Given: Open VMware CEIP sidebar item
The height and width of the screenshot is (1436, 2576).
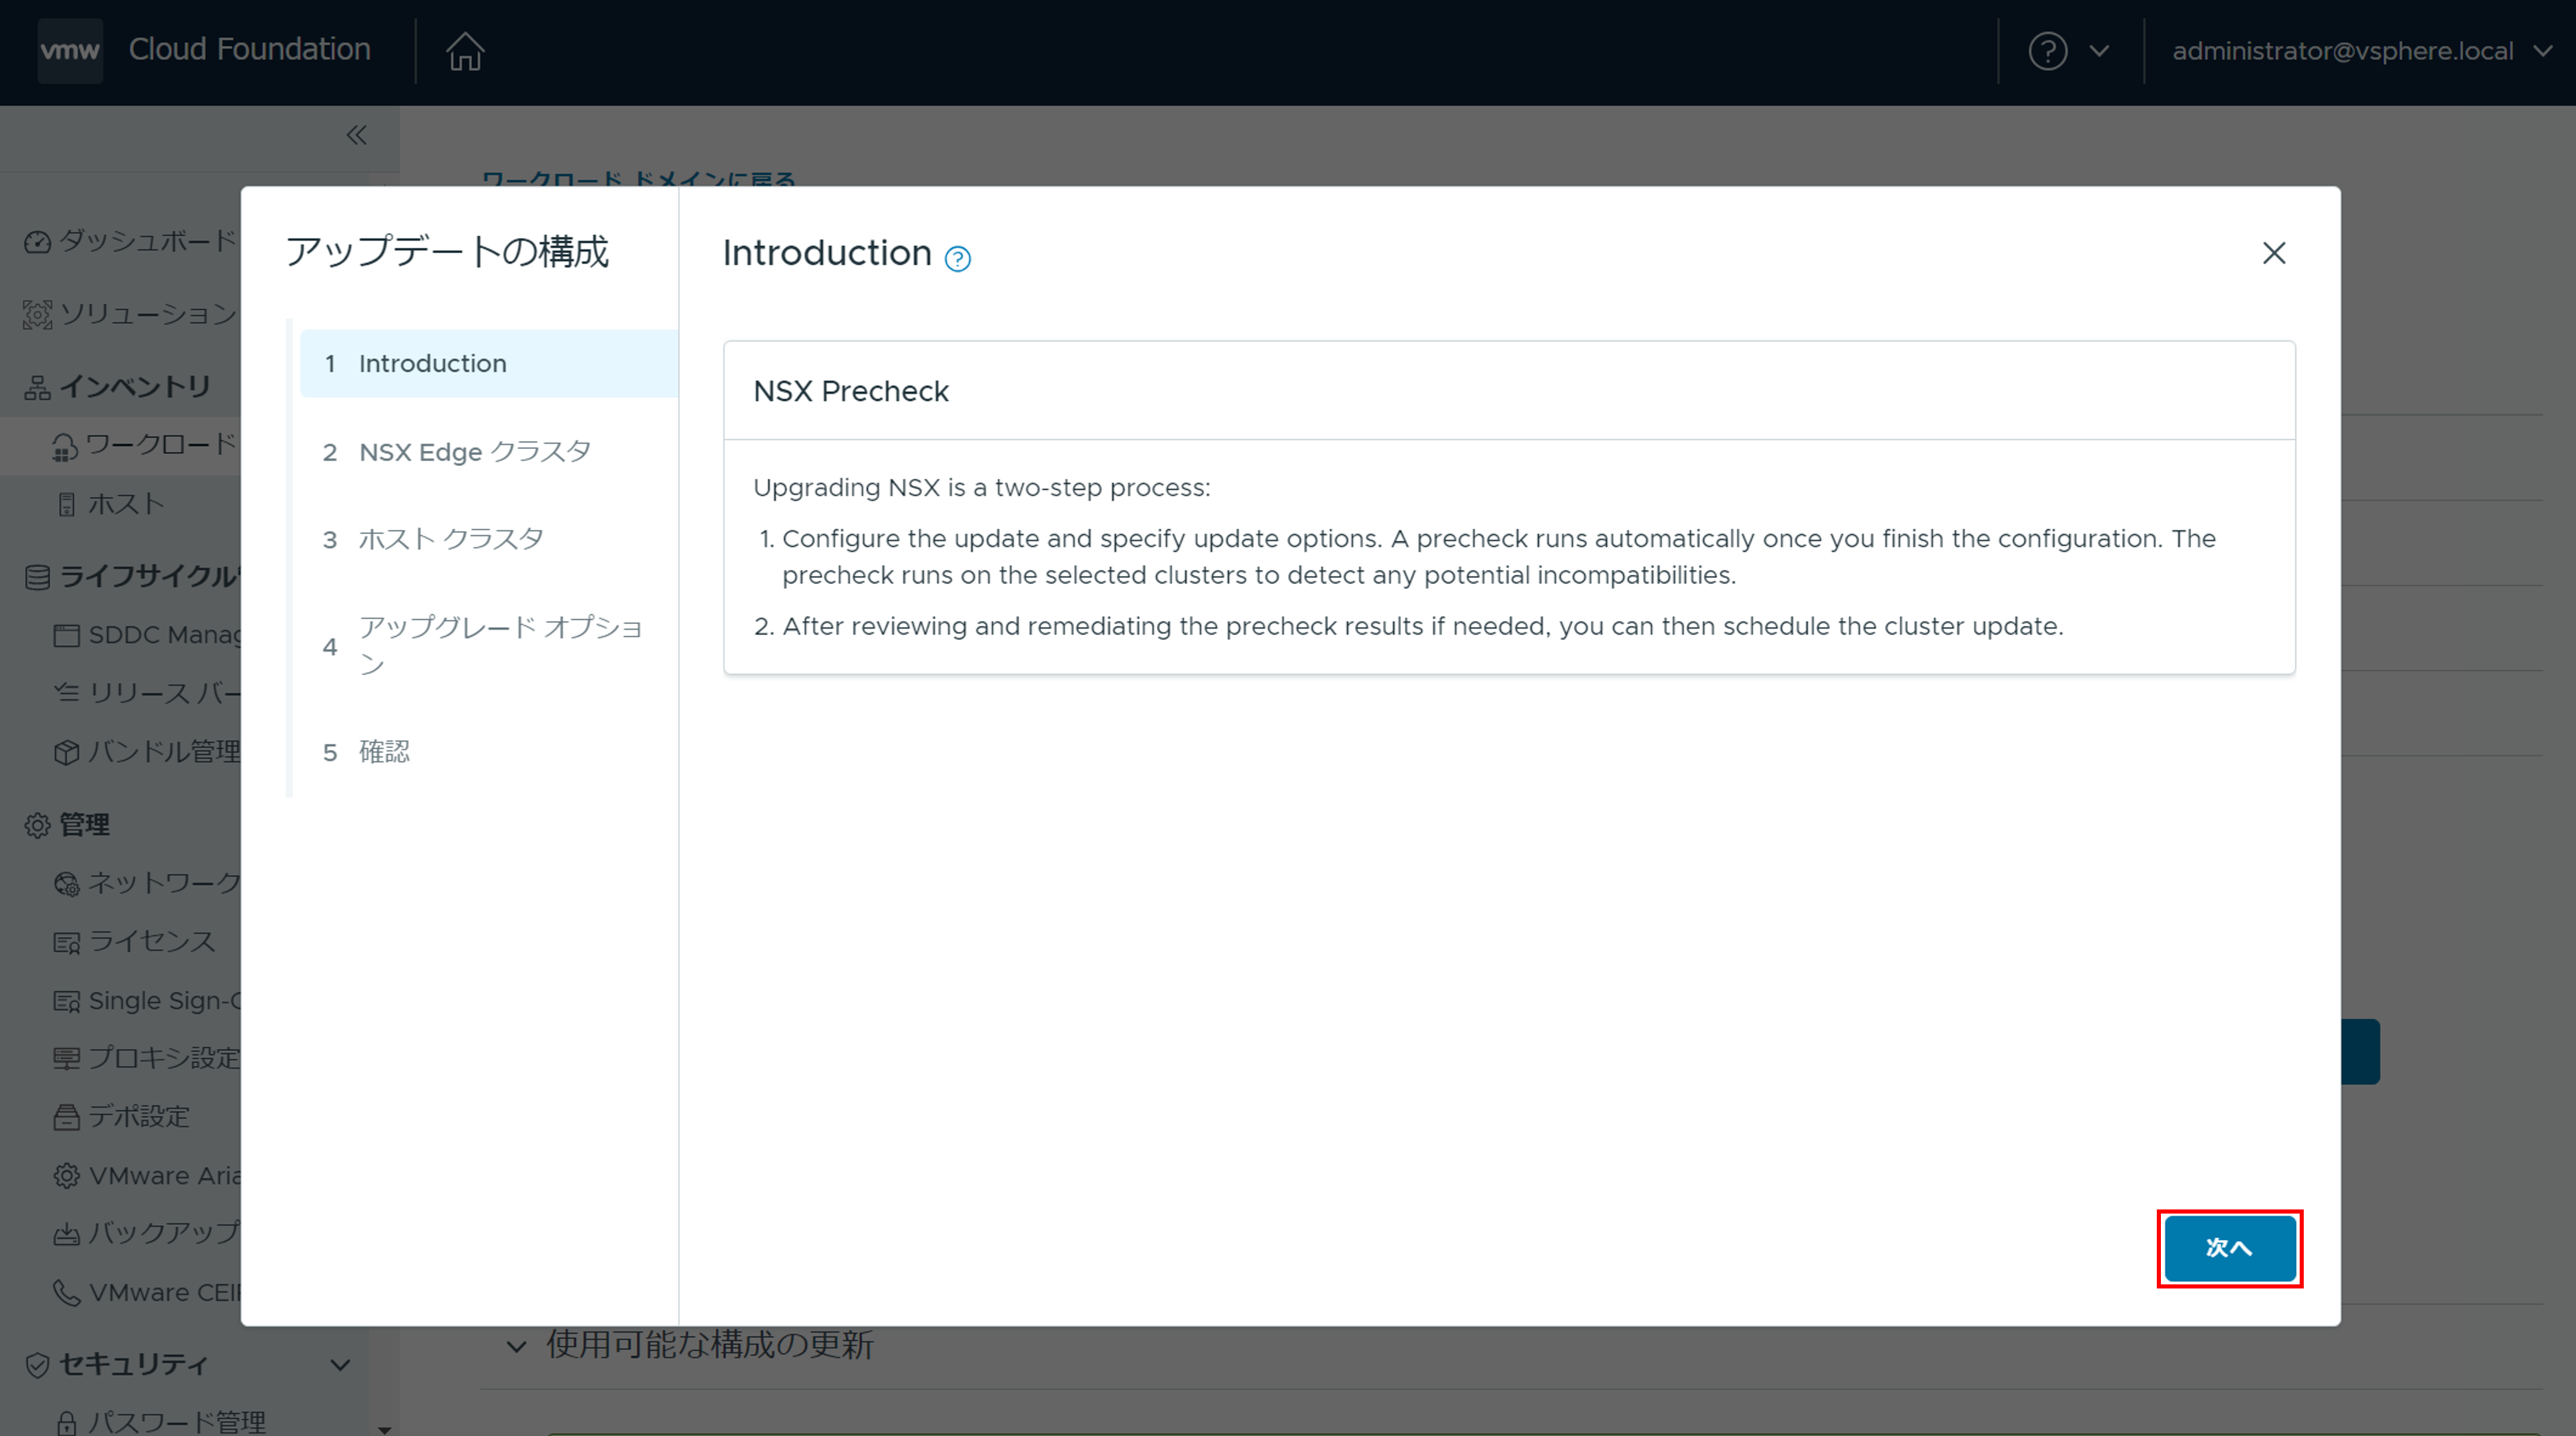Looking at the screenshot, I should pos(146,1292).
